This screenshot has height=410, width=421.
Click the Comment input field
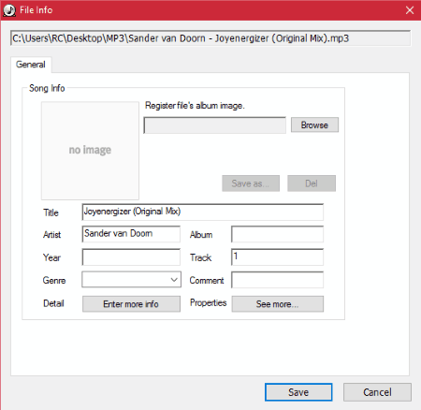pos(277,280)
